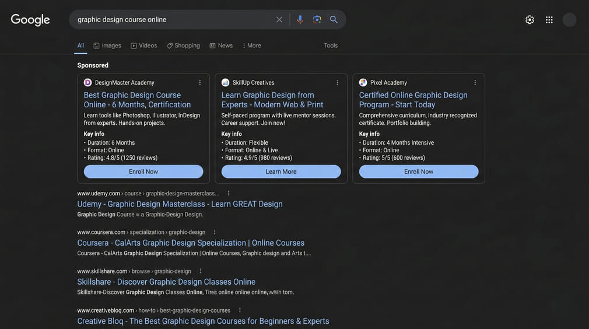Expand the More search filters menu
The width and height of the screenshot is (589, 329).
[252, 45]
